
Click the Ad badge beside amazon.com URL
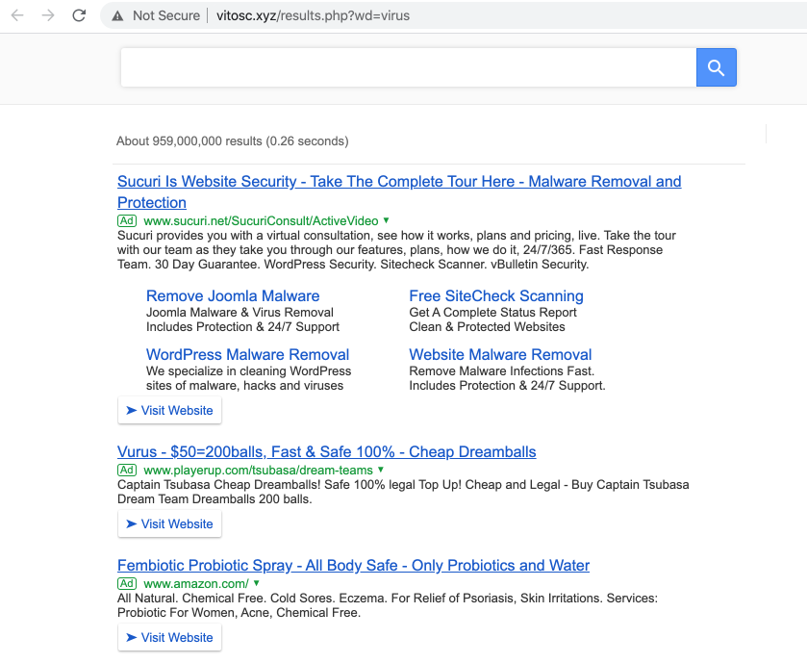point(127,584)
